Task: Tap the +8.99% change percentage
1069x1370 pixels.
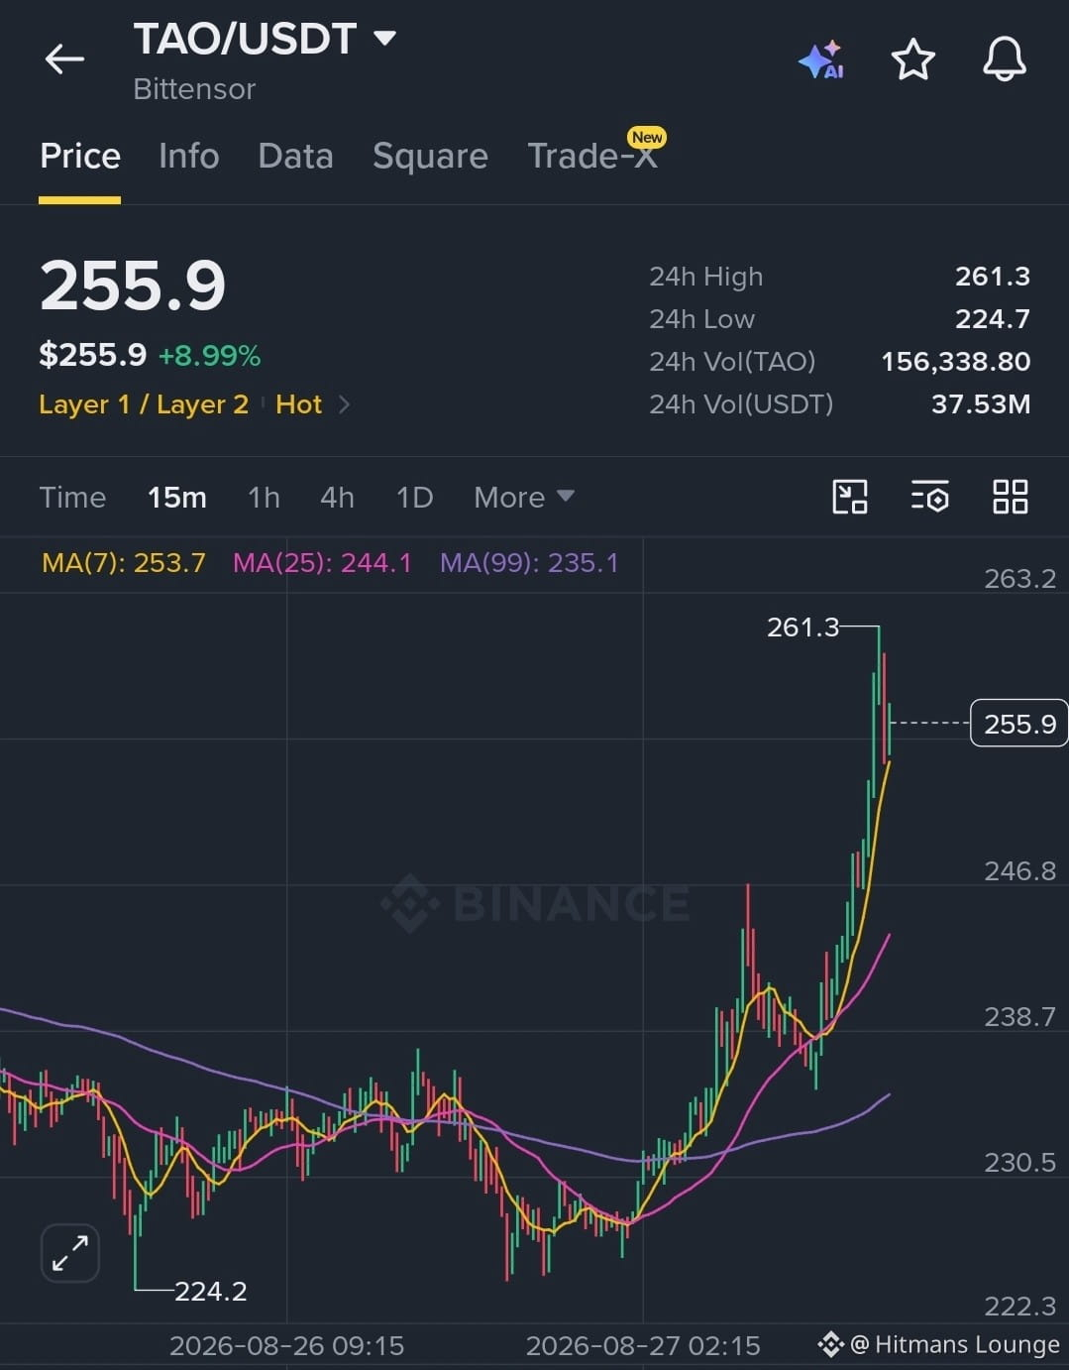Action: point(209,356)
